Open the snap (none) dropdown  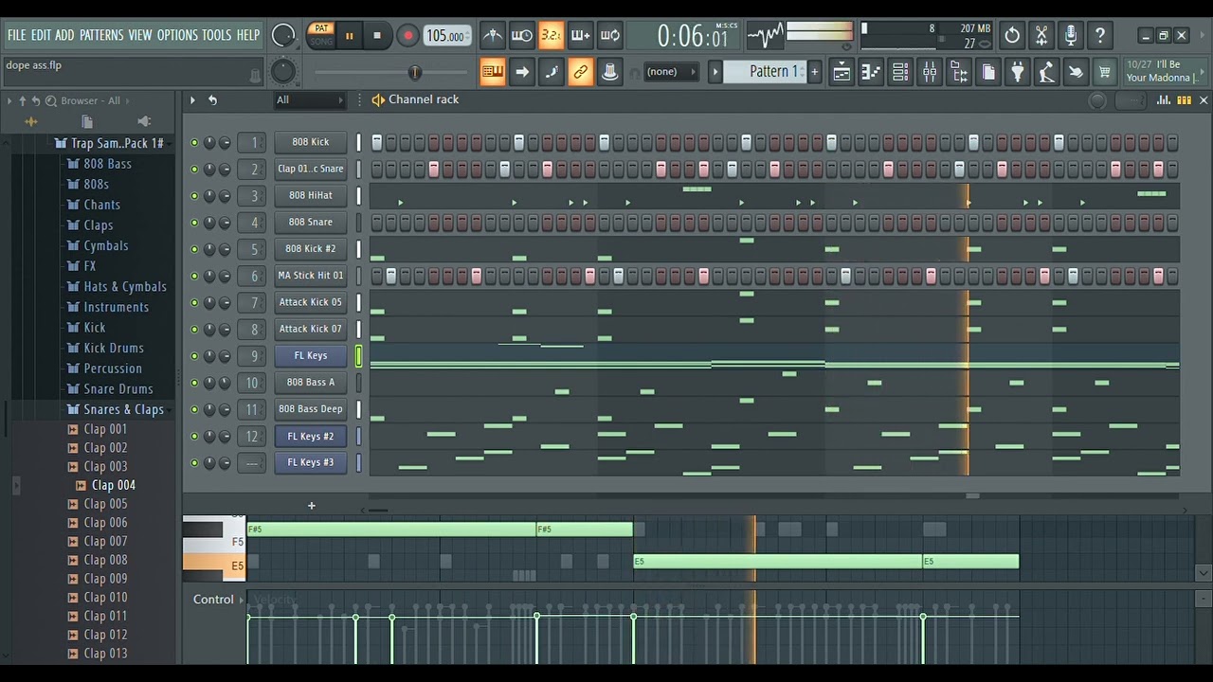(x=670, y=71)
